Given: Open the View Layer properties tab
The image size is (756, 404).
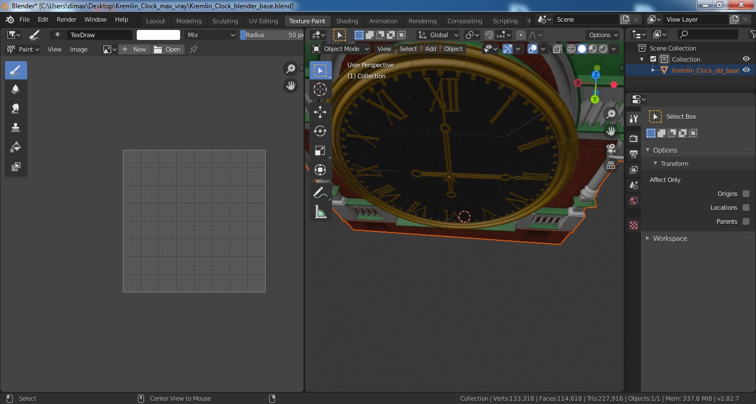Looking at the screenshot, I should pos(634,170).
